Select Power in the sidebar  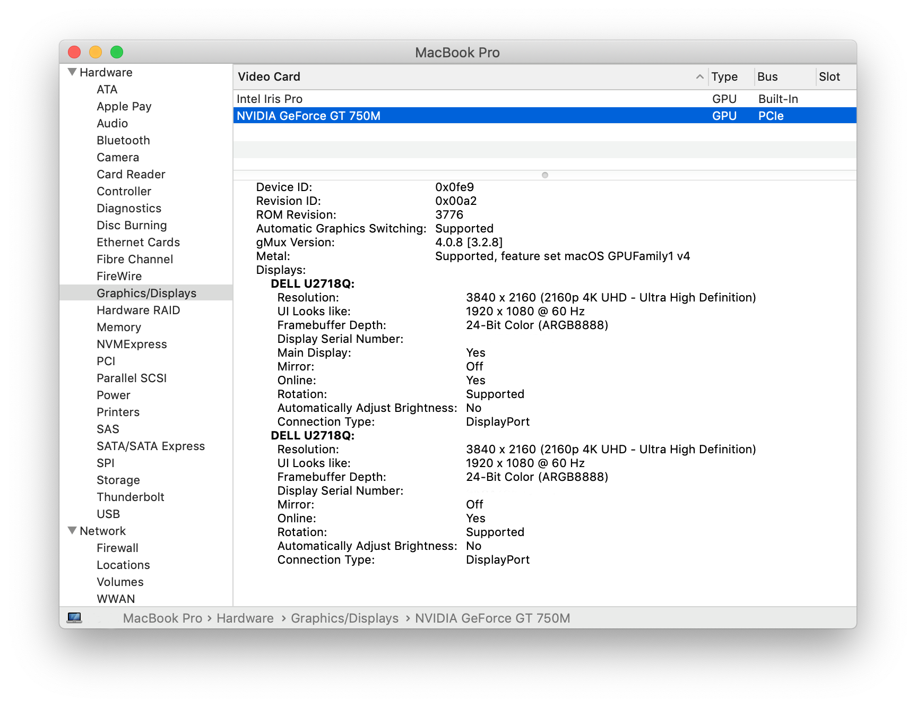pos(114,395)
